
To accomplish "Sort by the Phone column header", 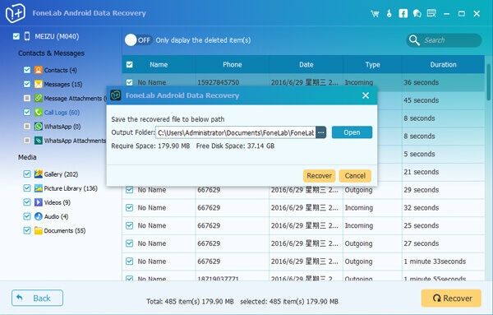I will click(x=232, y=64).
